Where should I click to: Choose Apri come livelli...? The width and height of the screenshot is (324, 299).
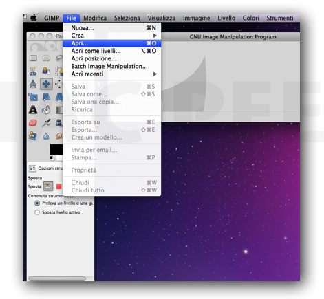(x=112, y=51)
